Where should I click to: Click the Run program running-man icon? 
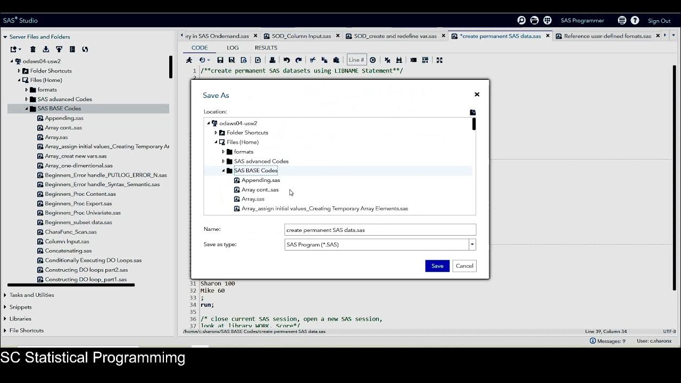tap(189, 60)
